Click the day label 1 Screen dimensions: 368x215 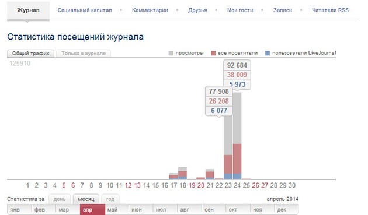coord(27,185)
